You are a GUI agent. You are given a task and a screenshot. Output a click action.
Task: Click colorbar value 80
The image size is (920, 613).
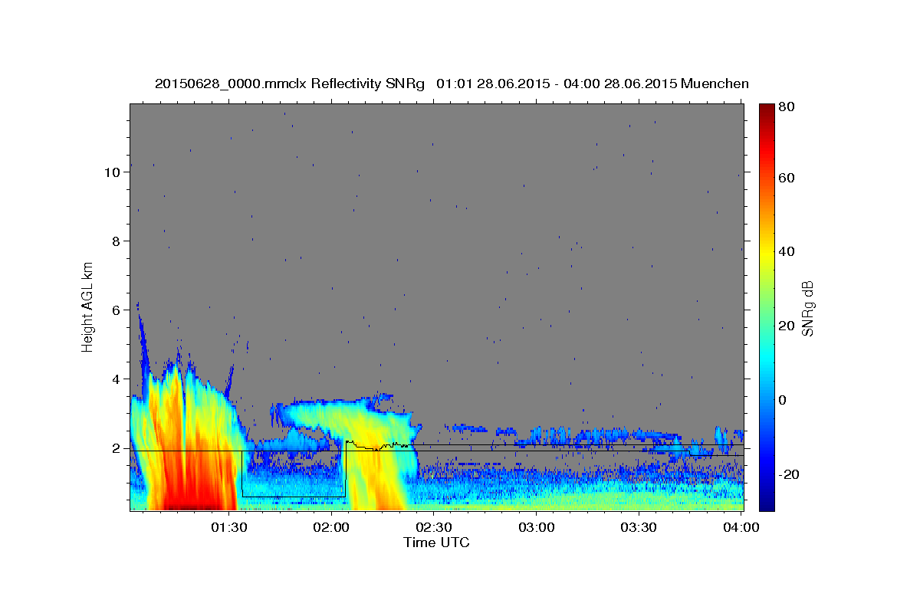787,108
